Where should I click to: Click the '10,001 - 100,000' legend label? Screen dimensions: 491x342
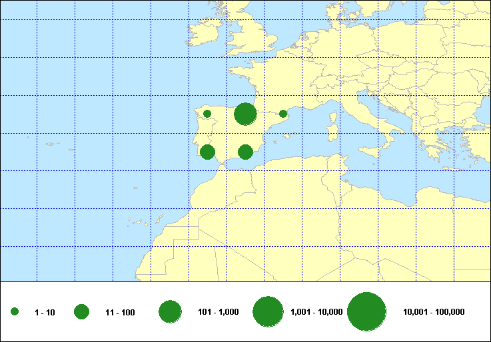click(434, 312)
